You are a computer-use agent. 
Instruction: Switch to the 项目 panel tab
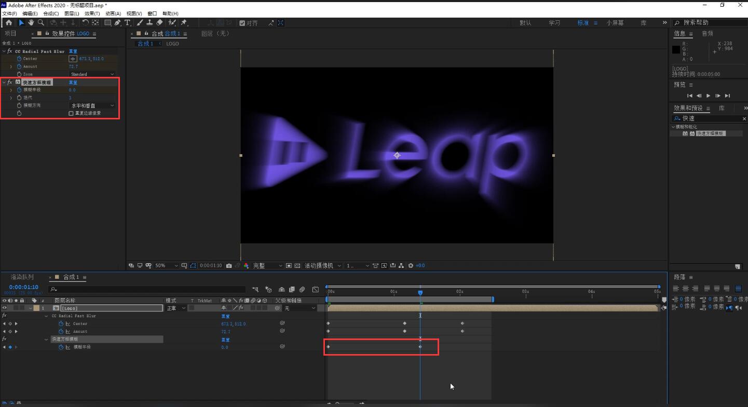10,33
